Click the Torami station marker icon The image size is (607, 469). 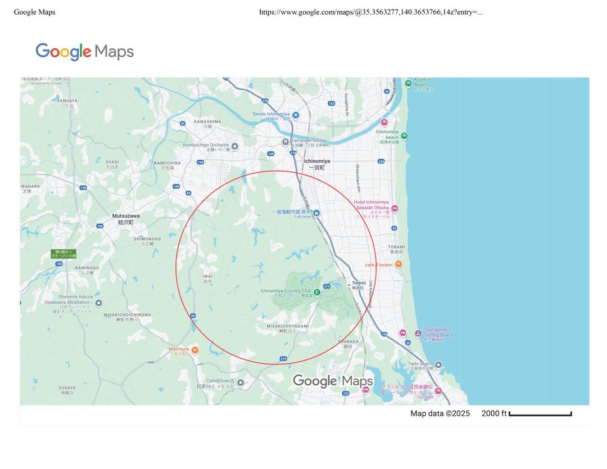click(348, 285)
